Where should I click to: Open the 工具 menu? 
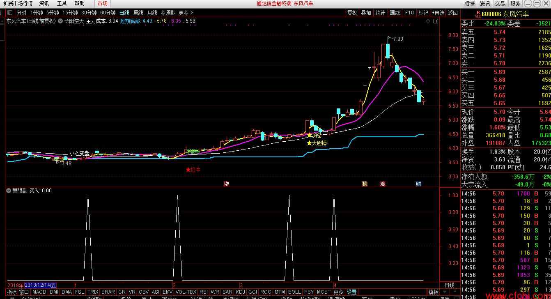[x=62, y=3]
